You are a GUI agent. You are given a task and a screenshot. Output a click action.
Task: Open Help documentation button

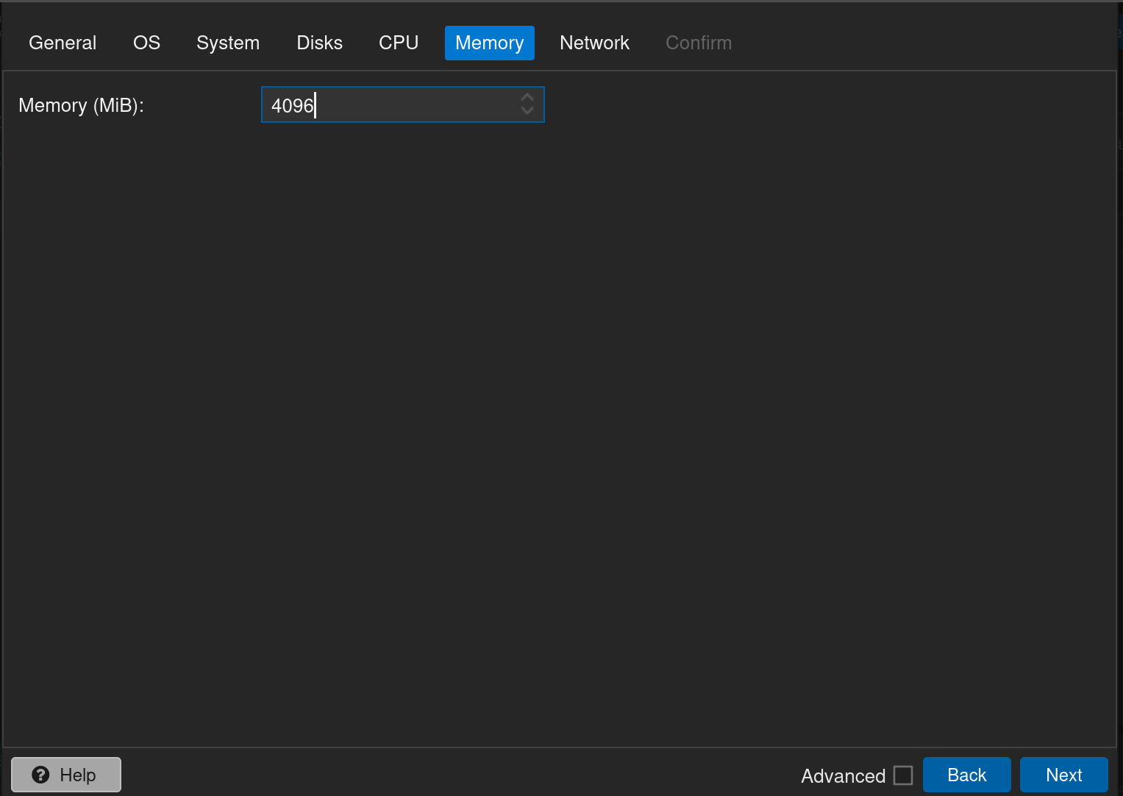[x=66, y=775]
